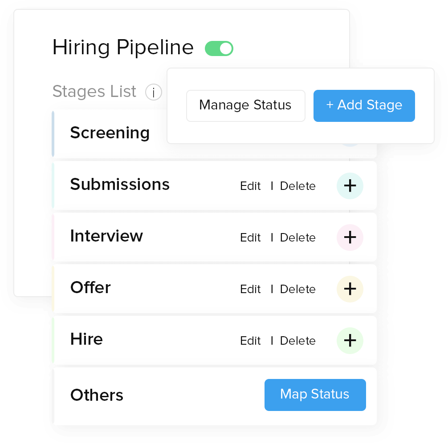Delete the Offer stage
Viewport: 448px width, 443px height.
[297, 290]
